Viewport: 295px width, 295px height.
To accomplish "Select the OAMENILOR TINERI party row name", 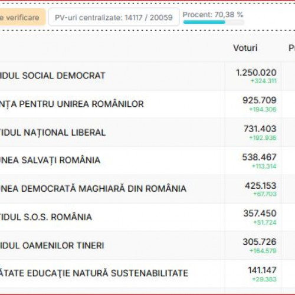I will tap(52, 245).
